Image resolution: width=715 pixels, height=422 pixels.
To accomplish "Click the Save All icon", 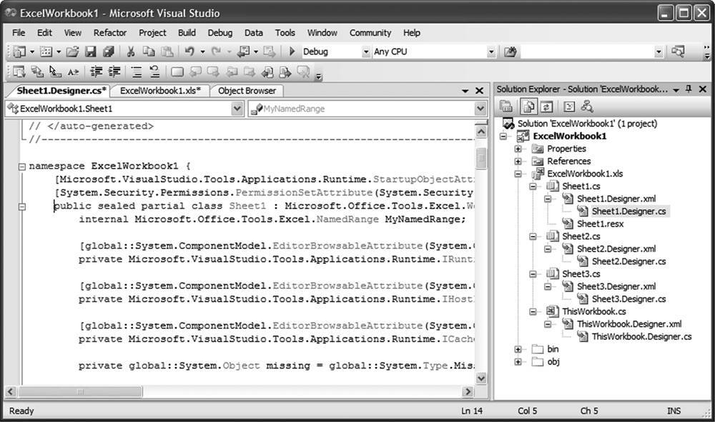I will click(108, 51).
